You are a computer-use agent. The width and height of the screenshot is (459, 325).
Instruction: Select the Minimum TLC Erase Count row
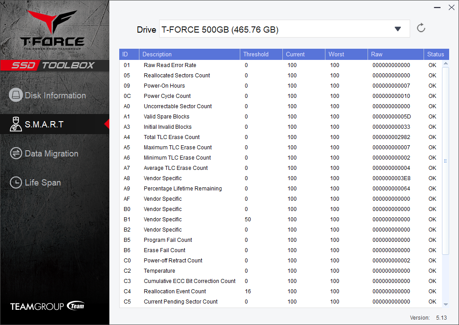(281, 158)
